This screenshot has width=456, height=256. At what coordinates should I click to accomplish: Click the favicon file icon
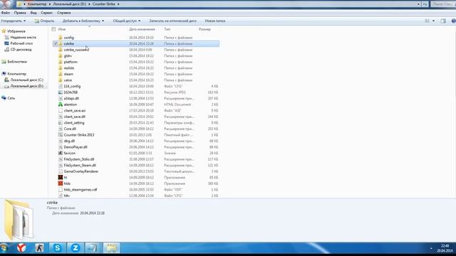pos(60,153)
